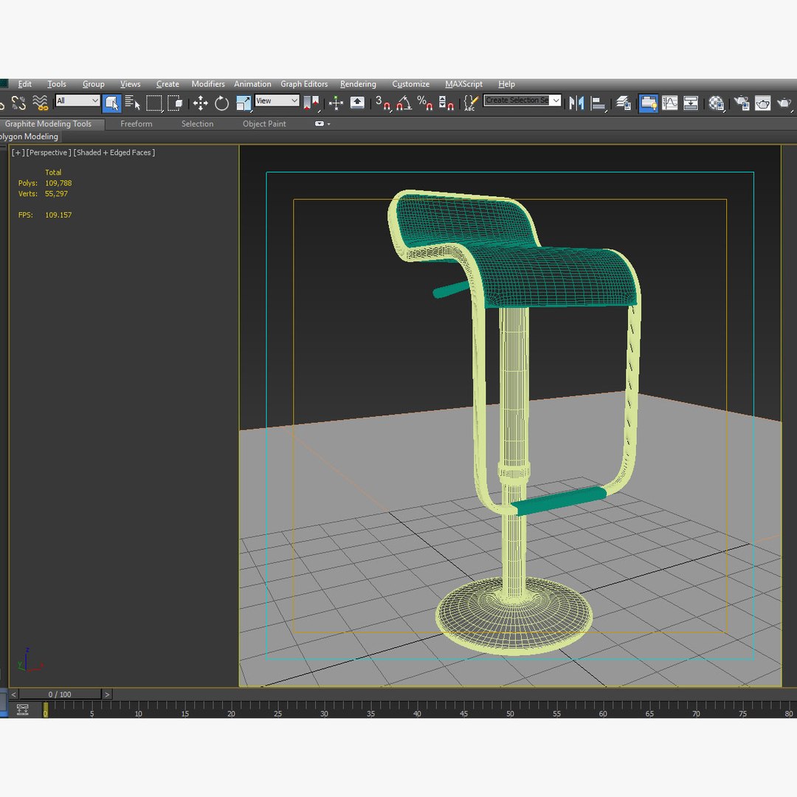Toggle Window/Crossing selection mode

175,103
